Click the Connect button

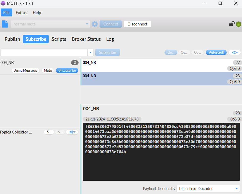(111, 24)
